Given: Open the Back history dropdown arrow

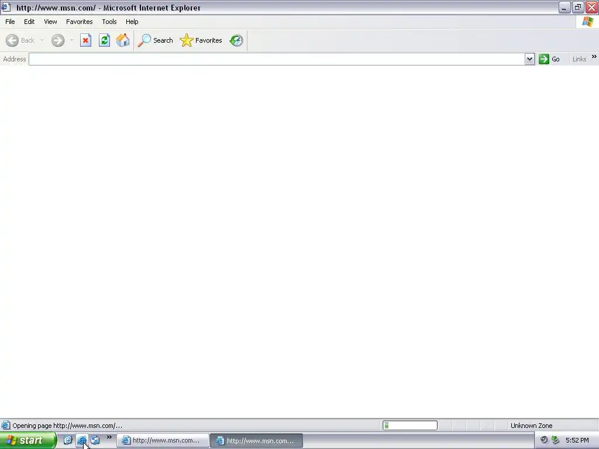Looking at the screenshot, I should coord(42,40).
